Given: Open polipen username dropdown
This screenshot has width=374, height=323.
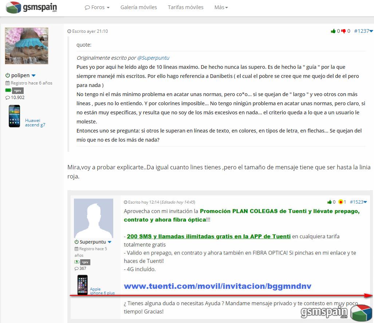Looking at the screenshot, I should tap(34, 75).
